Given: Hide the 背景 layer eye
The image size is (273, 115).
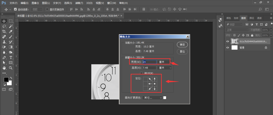Looking at the screenshot, I should (x=227, y=48).
